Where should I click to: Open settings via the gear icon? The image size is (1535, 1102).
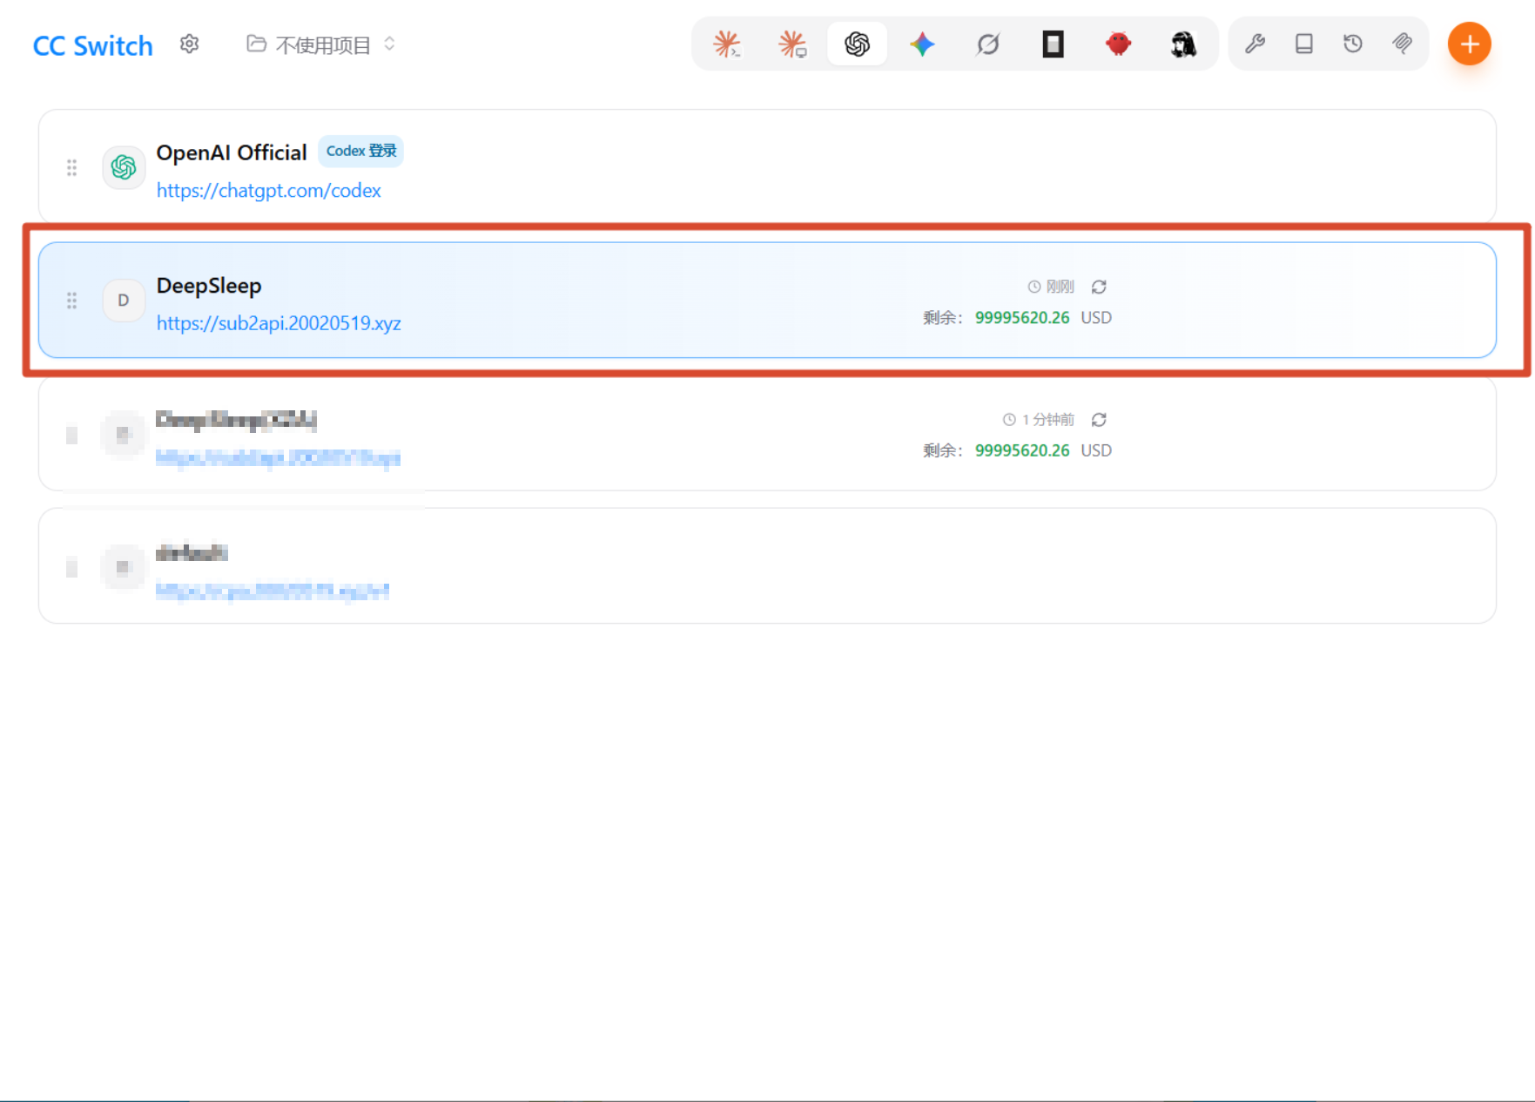189,44
